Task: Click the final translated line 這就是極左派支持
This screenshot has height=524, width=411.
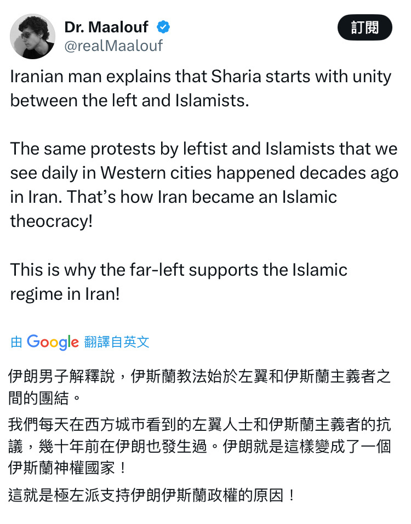Action: pyautogui.click(x=153, y=495)
